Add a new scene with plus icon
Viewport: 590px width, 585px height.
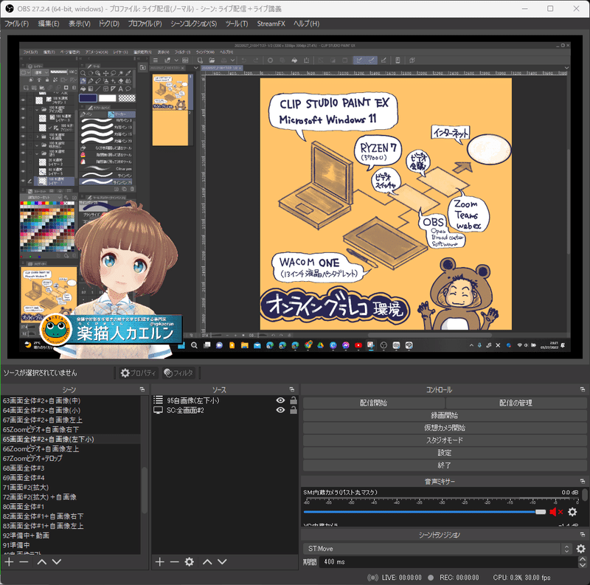10,562
